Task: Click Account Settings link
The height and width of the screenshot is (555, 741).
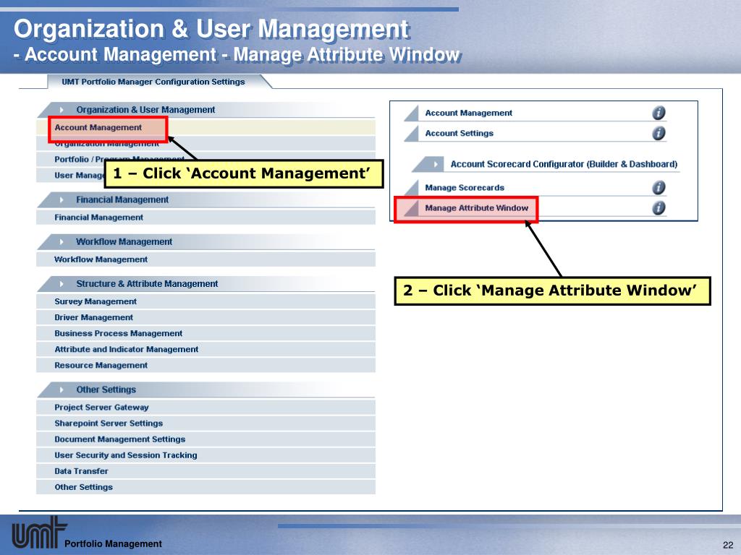Action: tap(459, 134)
